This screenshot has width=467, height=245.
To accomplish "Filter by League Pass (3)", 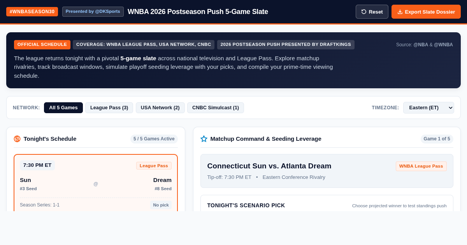I will click(109, 108).
